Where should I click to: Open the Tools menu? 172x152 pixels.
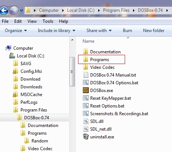pos(48,21)
